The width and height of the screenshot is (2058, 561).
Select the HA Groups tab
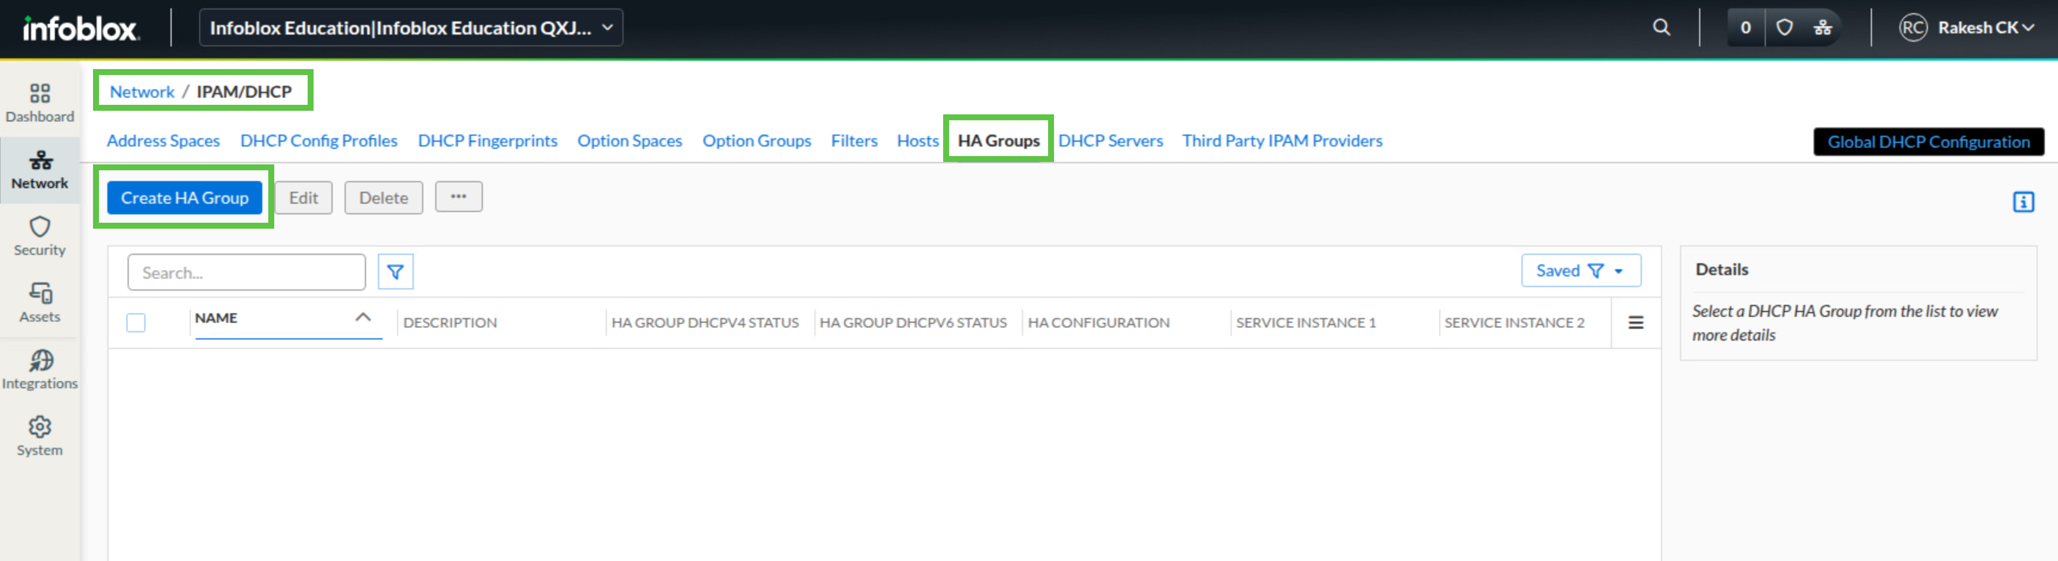point(999,141)
